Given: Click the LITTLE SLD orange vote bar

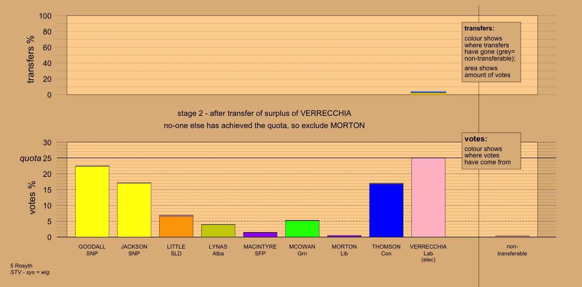Looking at the screenshot, I should pyautogui.click(x=176, y=226).
